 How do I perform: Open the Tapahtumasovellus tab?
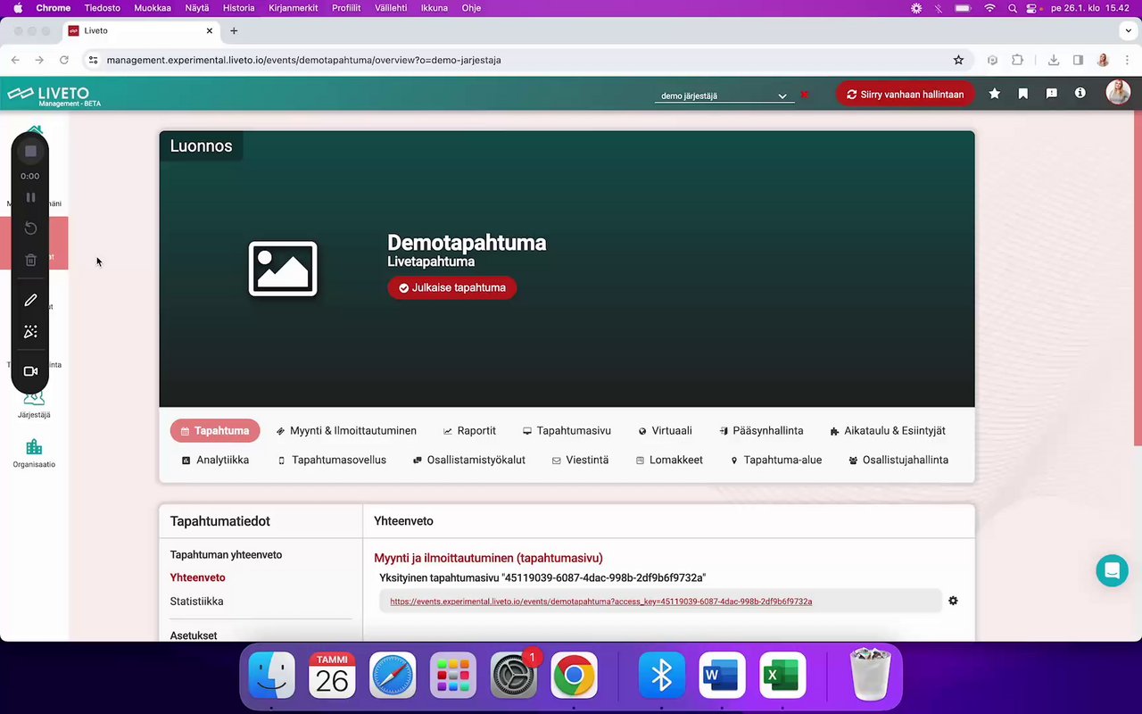click(331, 460)
